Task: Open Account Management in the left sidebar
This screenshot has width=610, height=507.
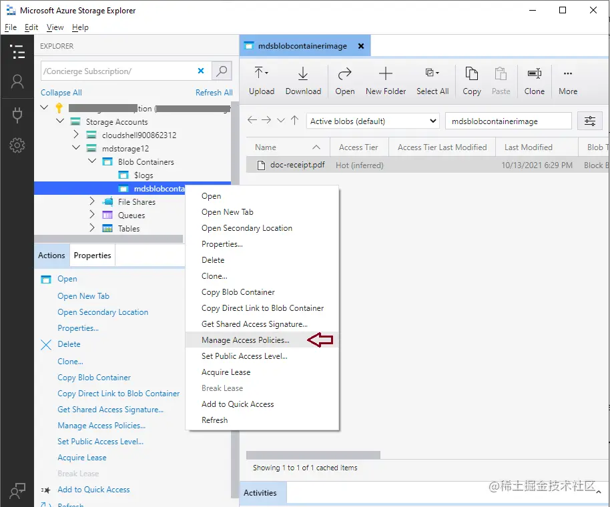Action: (17, 82)
